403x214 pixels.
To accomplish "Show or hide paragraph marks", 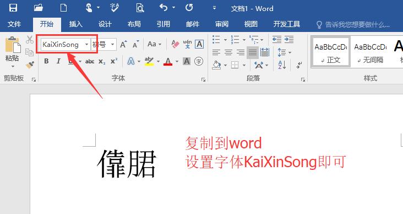I will tap(298, 65).
